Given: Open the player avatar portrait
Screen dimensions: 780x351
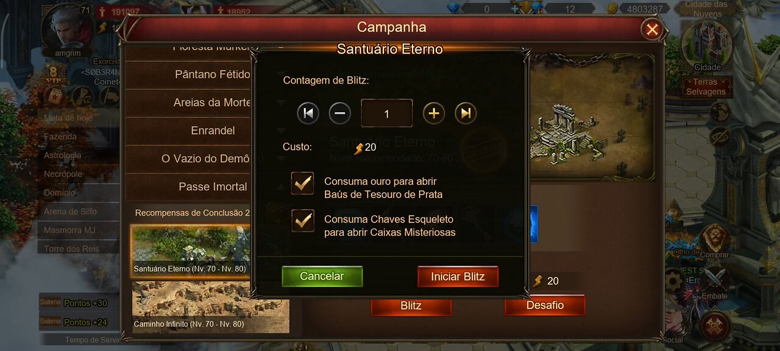Looking at the screenshot, I should tap(67, 27).
